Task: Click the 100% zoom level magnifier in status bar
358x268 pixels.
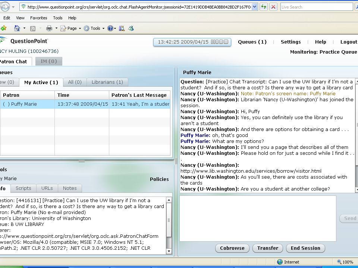Action: point(339,262)
